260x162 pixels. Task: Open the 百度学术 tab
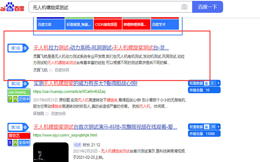165,24
